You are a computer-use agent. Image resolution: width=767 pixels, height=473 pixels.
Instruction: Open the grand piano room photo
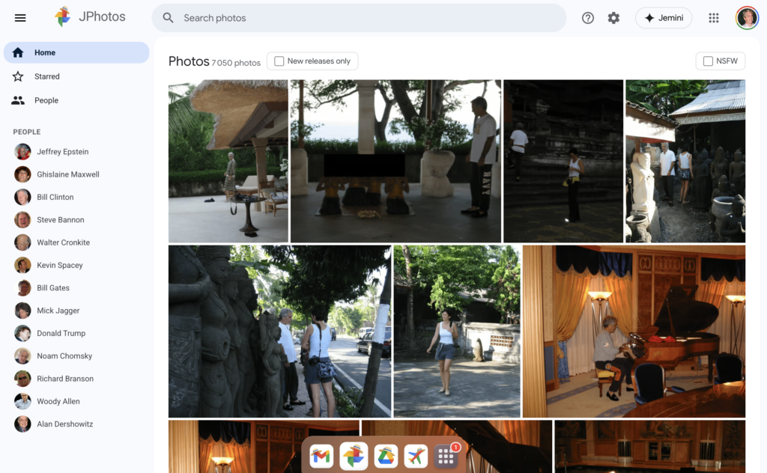(634, 331)
